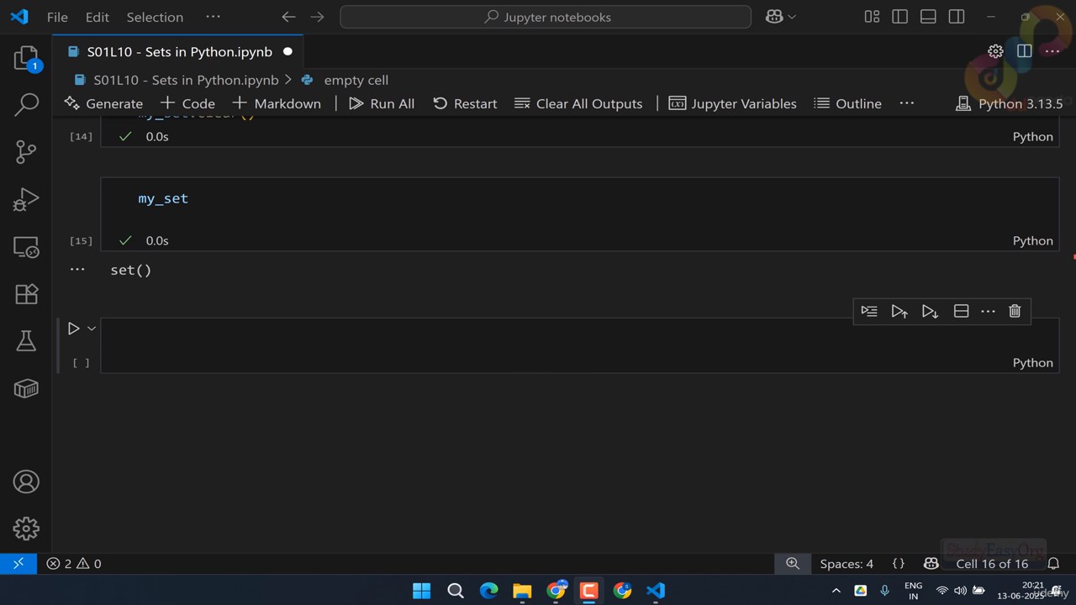Viewport: 1076px width, 605px height.
Task: Click Generate in notebook toolbar
Action: point(104,103)
